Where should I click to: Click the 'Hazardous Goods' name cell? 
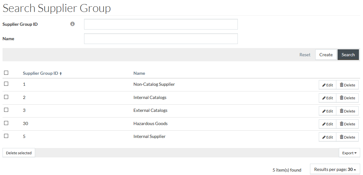pyautogui.click(x=151, y=123)
